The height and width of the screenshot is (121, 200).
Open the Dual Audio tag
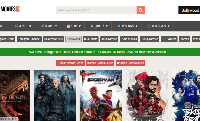[x=91, y=39]
